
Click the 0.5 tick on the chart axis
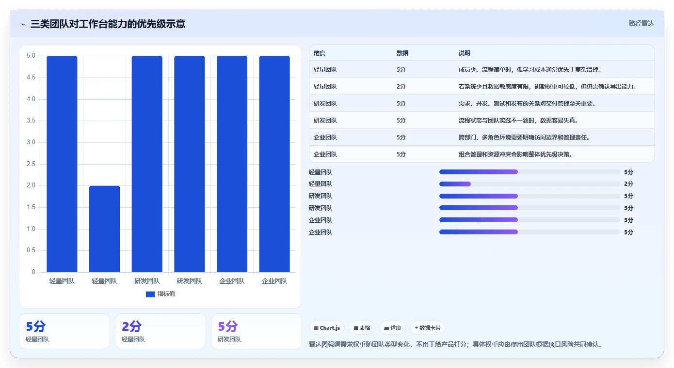[30, 250]
